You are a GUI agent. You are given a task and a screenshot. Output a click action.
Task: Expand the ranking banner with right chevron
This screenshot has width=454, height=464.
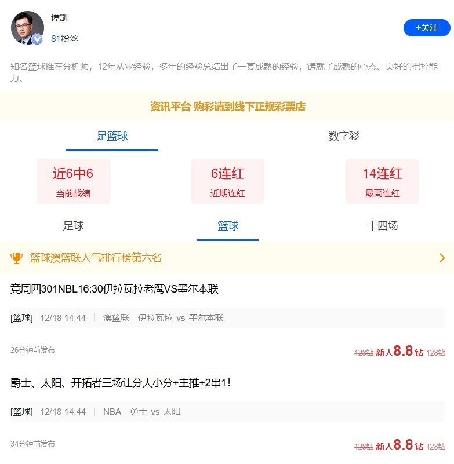click(x=442, y=258)
